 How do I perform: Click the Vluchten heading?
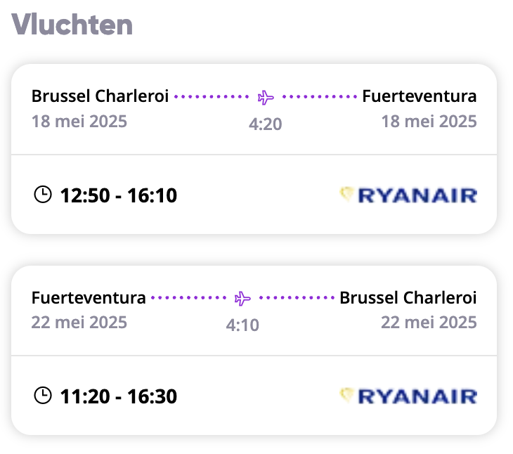pyautogui.click(x=72, y=25)
